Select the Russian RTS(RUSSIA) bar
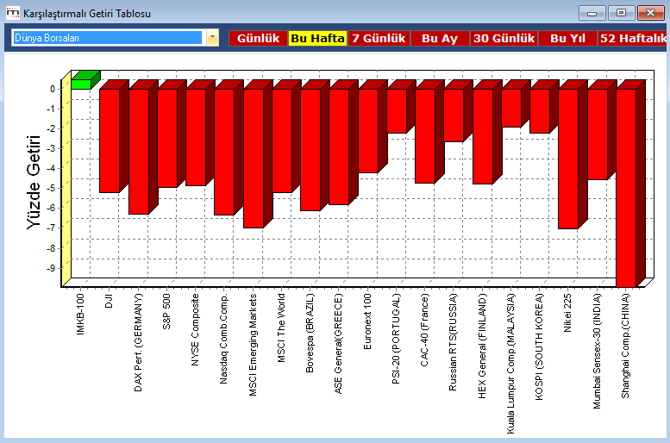This screenshot has width=670, height=443. pos(454,115)
